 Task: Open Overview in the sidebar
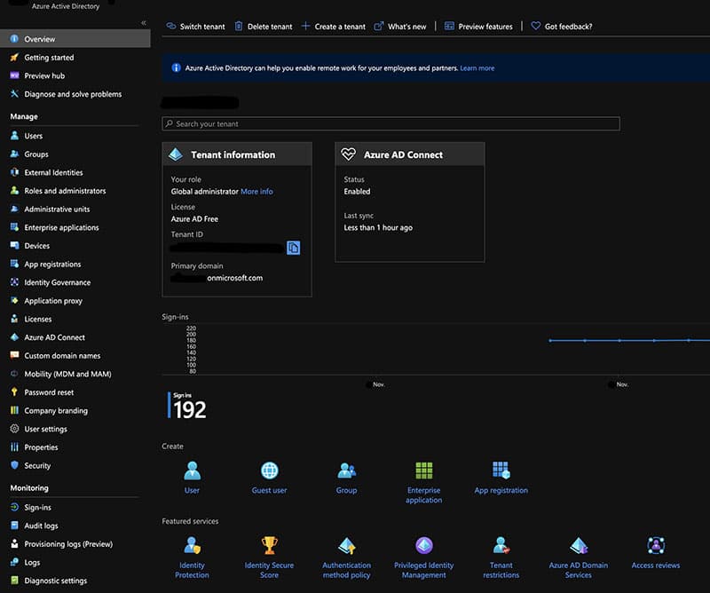[x=75, y=39]
